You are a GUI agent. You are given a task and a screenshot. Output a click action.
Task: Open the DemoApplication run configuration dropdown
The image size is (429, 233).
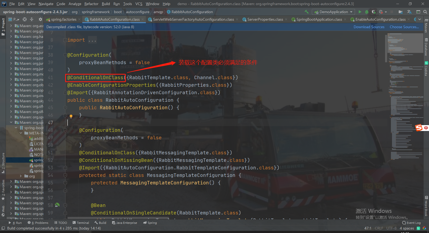[x=333, y=12]
